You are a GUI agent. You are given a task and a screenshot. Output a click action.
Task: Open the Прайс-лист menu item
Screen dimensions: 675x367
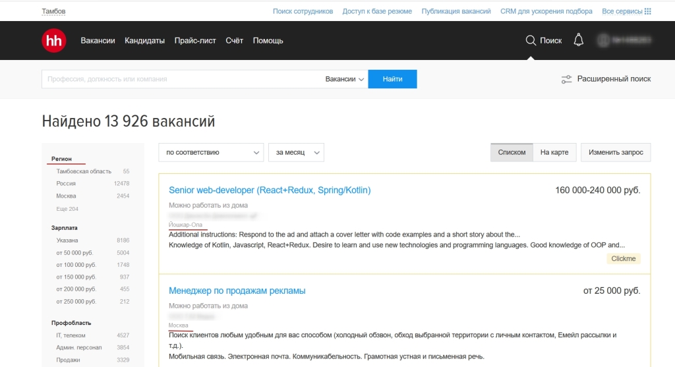(x=195, y=41)
